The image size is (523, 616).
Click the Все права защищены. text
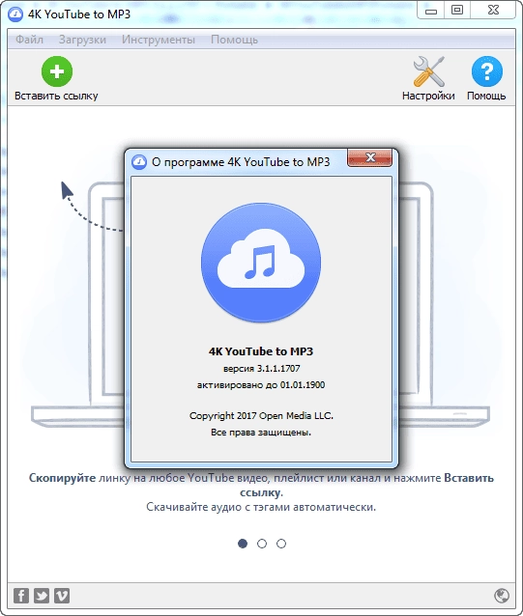(x=261, y=433)
